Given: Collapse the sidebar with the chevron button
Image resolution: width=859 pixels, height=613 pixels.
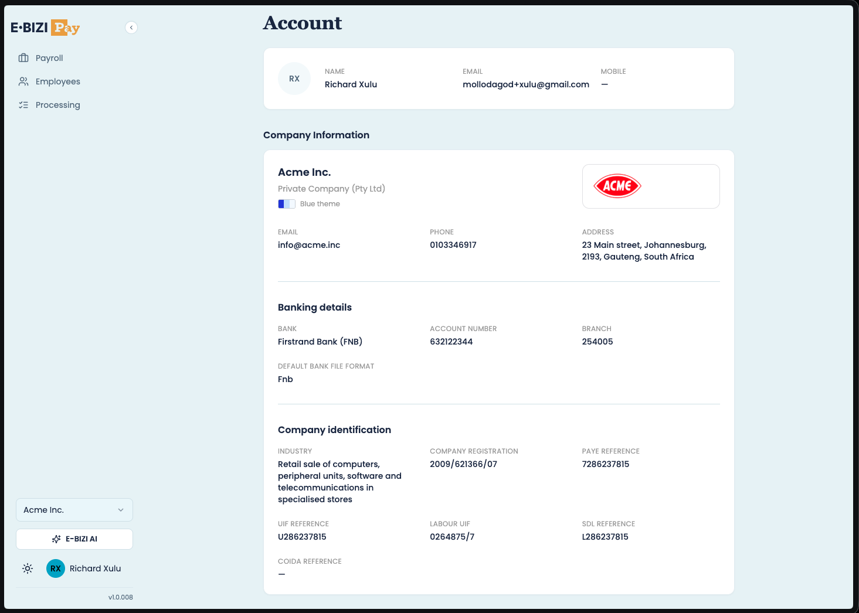Looking at the screenshot, I should pyautogui.click(x=131, y=28).
